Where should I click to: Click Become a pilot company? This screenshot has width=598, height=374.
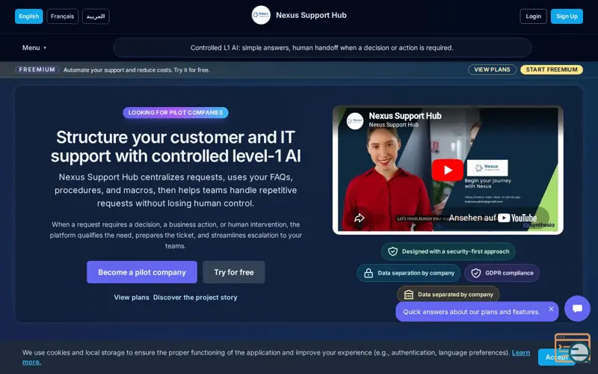(x=142, y=272)
